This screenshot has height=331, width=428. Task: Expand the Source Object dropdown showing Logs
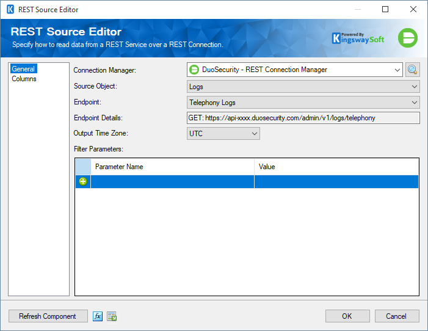click(x=303, y=87)
